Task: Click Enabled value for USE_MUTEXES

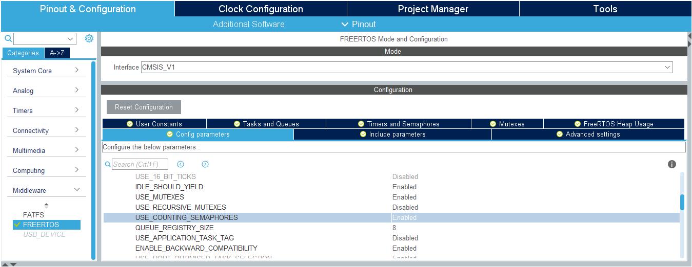Action: (x=404, y=197)
